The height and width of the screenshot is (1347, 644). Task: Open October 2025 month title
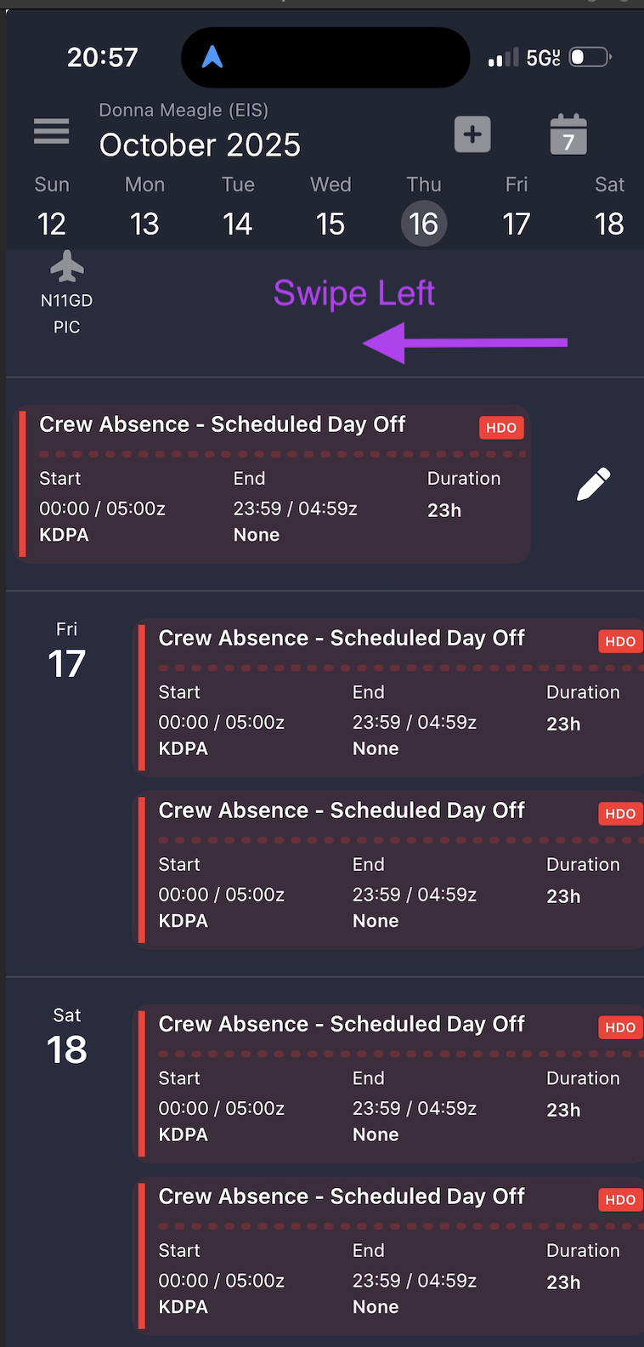click(x=200, y=145)
